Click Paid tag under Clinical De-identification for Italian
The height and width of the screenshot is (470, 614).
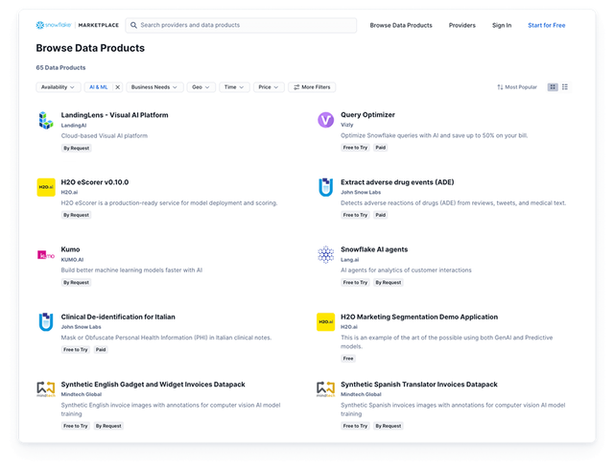[x=101, y=350]
